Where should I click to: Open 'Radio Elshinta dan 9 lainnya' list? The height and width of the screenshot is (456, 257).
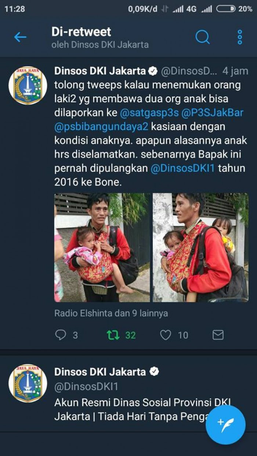[111, 313]
